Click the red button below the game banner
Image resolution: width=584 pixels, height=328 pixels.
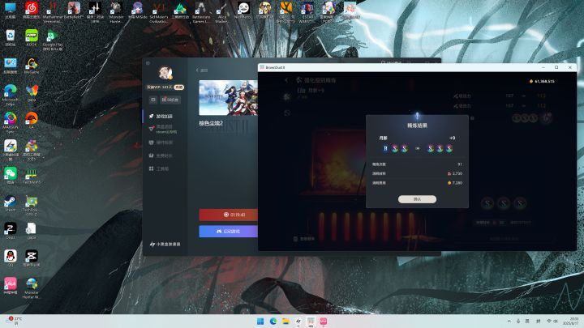click(228, 215)
